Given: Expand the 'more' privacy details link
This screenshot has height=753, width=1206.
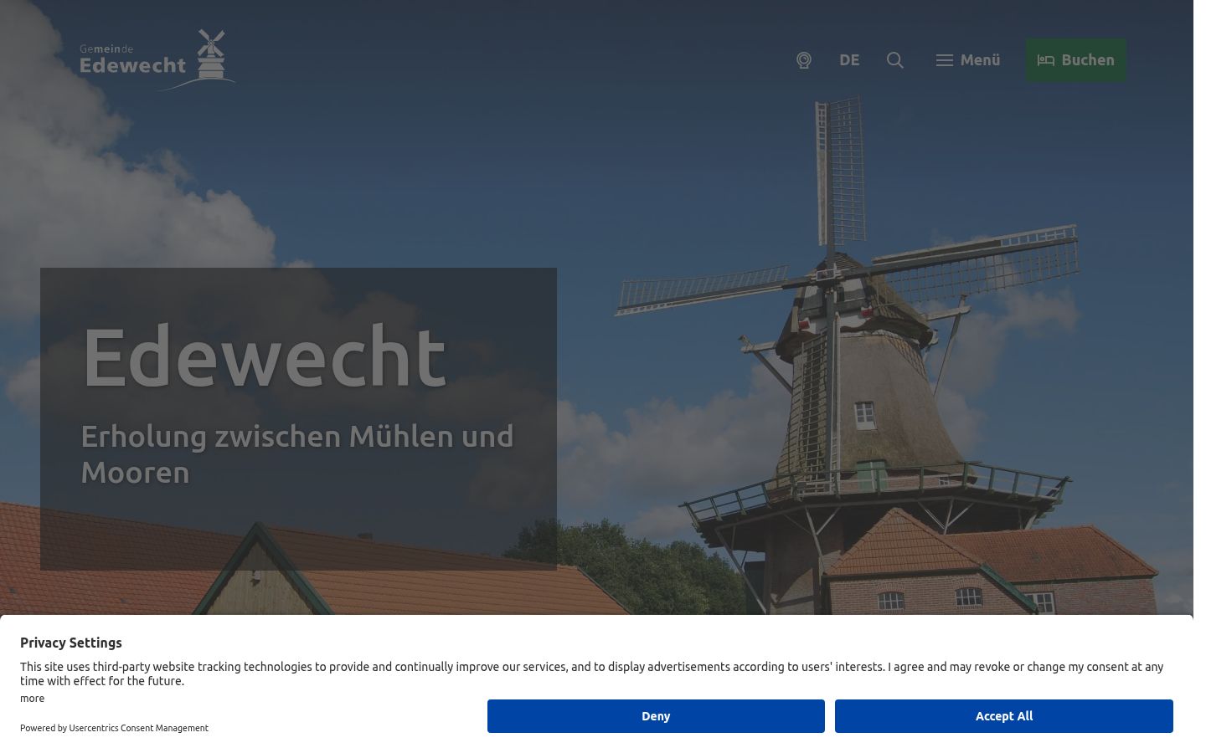Looking at the screenshot, I should [33, 699].
